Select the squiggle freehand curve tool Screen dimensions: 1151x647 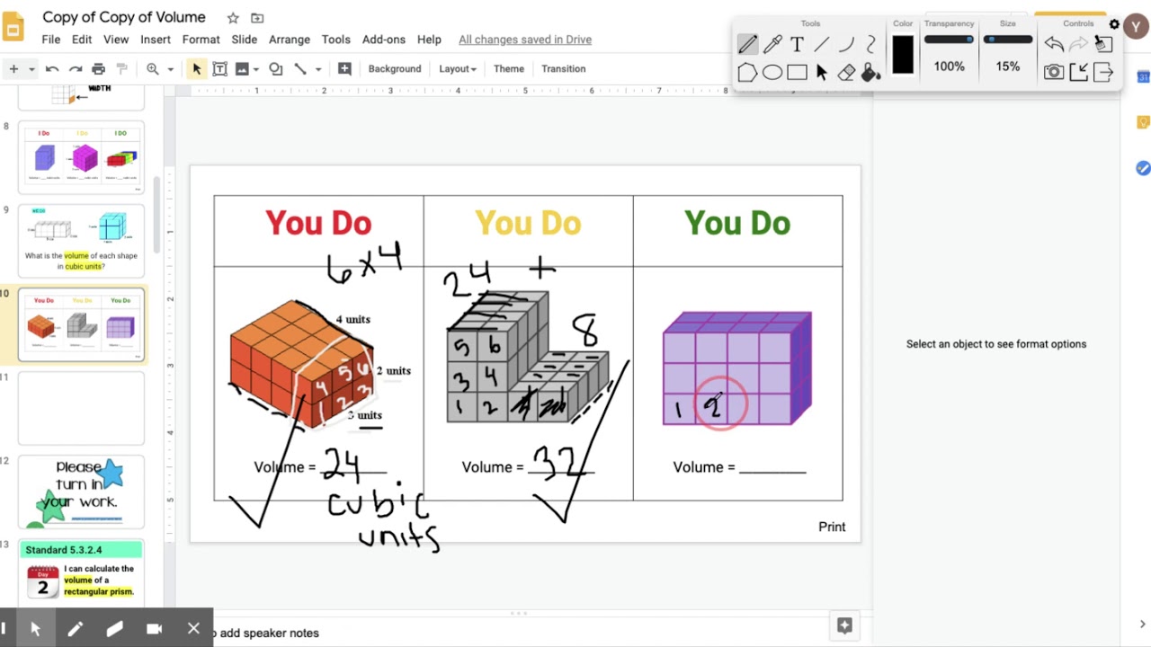coord(870,44)
